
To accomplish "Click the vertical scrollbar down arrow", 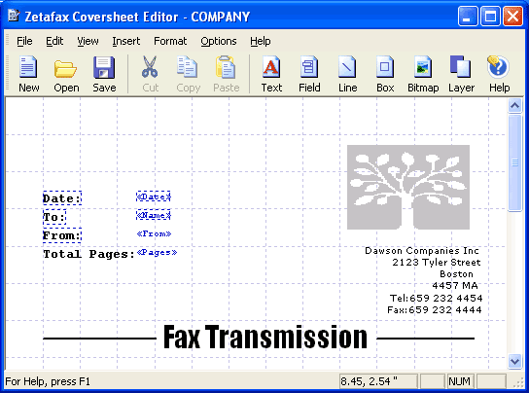I will tap(514, 362).
